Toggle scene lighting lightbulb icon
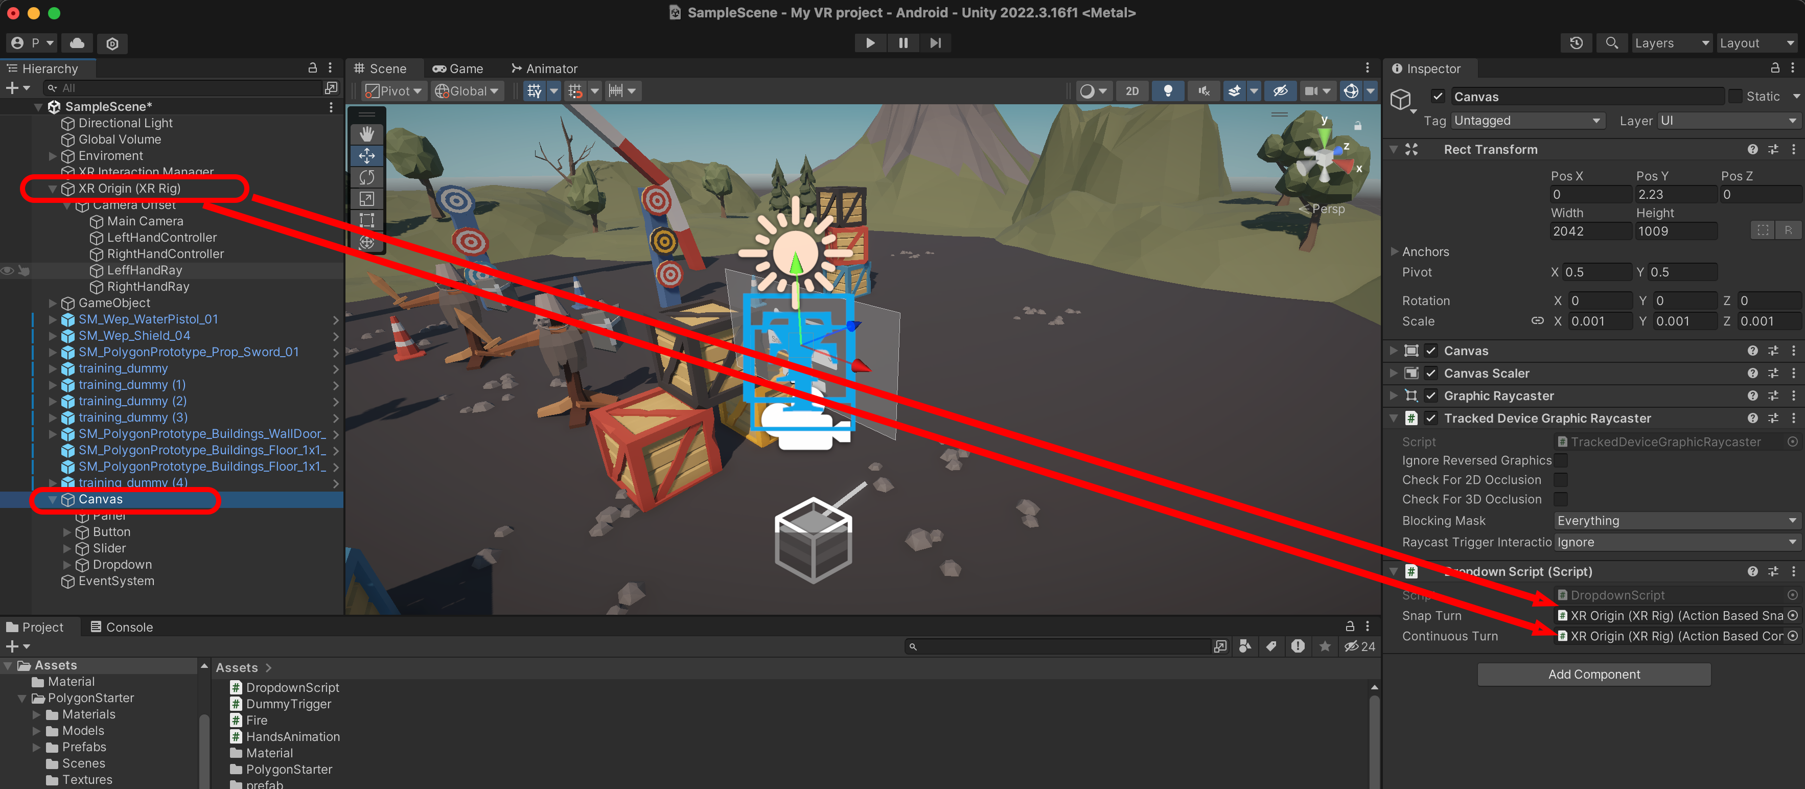This screenshot has height=789, width=1805. tap(1167, 91)
